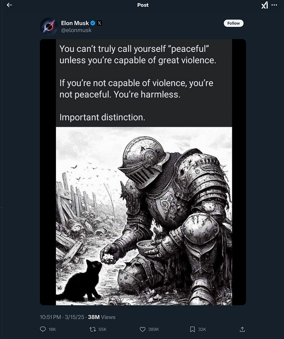Open the Elon Musk display name
This screenshot has width=284, height=339.
coord(75,23)
